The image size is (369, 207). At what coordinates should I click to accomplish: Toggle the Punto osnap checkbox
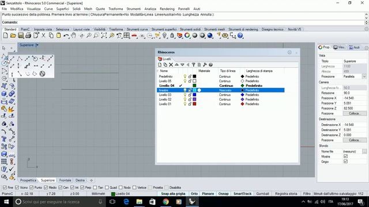tap(32, 187)
